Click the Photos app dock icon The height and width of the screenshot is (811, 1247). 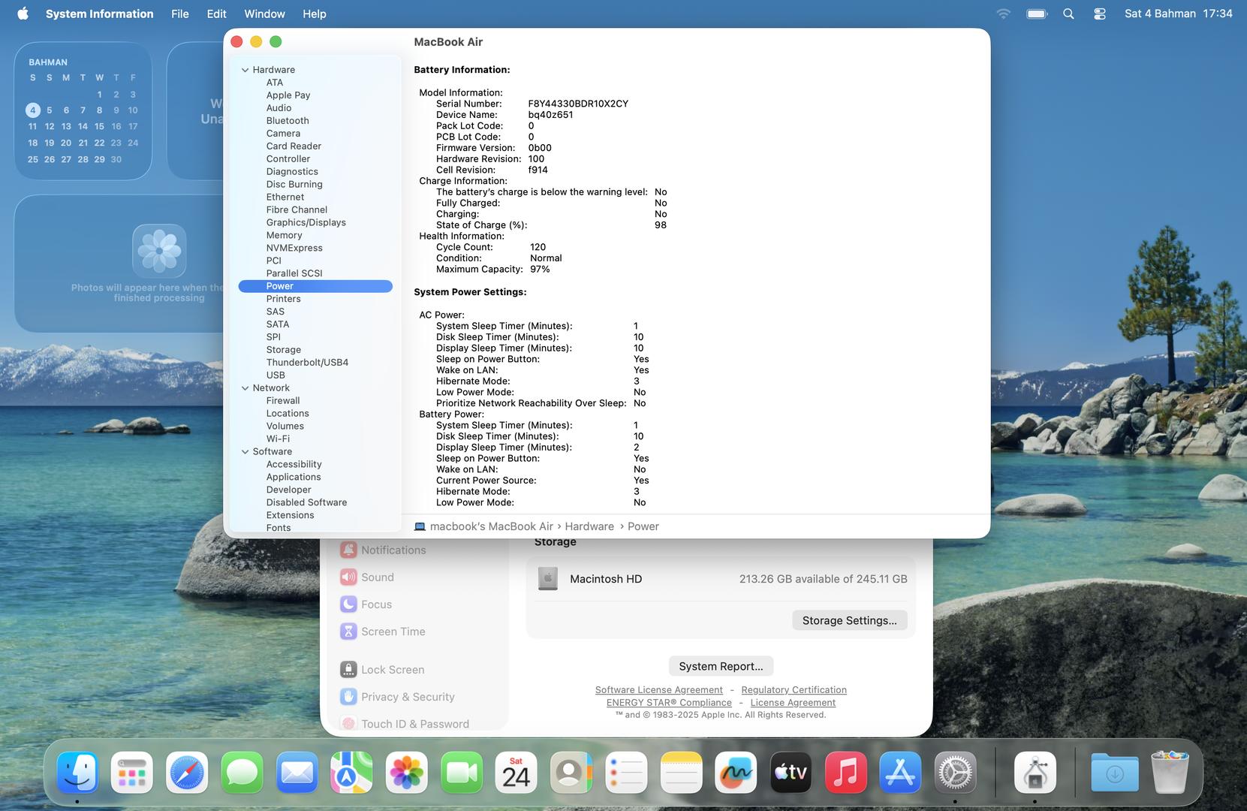(x=406, y=772)
